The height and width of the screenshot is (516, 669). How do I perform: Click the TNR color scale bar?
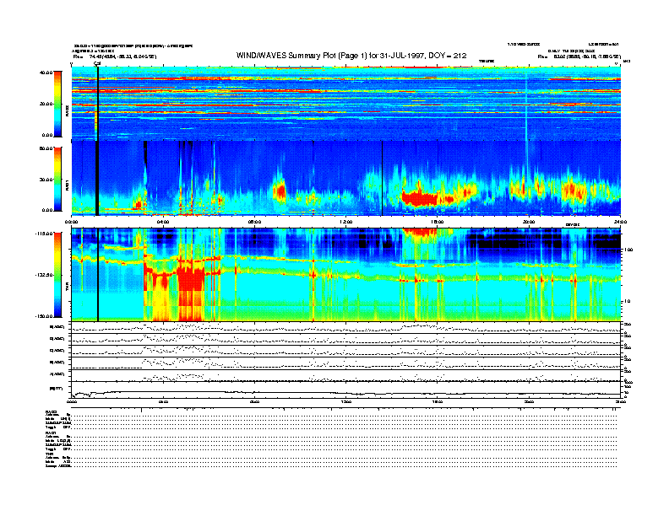(x=57, y=275)
